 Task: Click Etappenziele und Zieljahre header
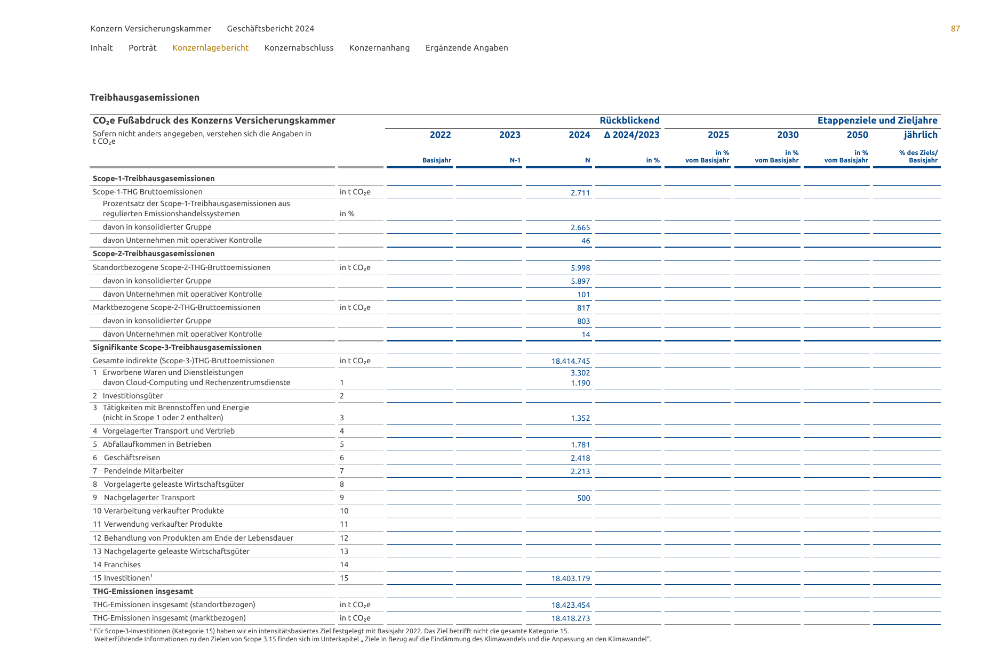(x=877, y=120)
